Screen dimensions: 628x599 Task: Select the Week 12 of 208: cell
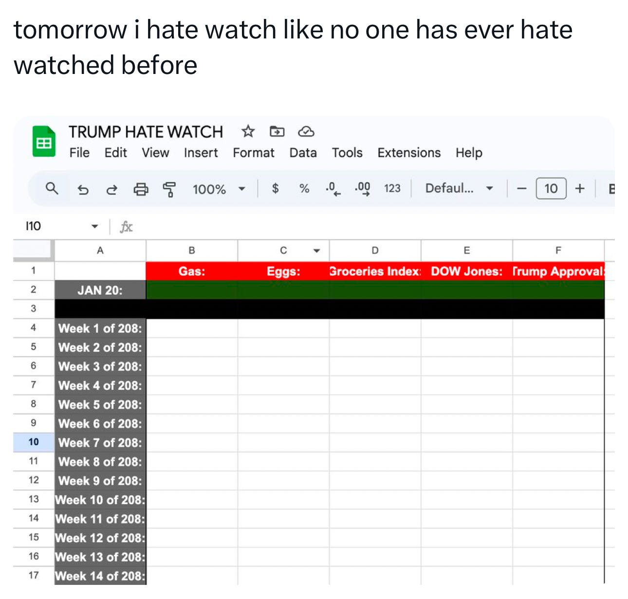[x=100, y=537]
